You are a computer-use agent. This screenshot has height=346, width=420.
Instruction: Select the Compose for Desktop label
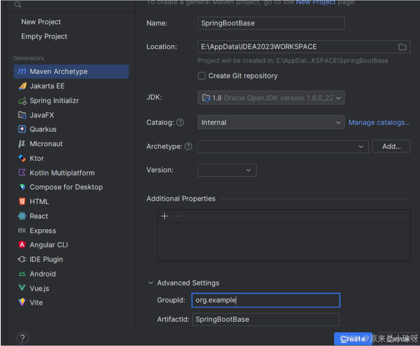point(66,187)
